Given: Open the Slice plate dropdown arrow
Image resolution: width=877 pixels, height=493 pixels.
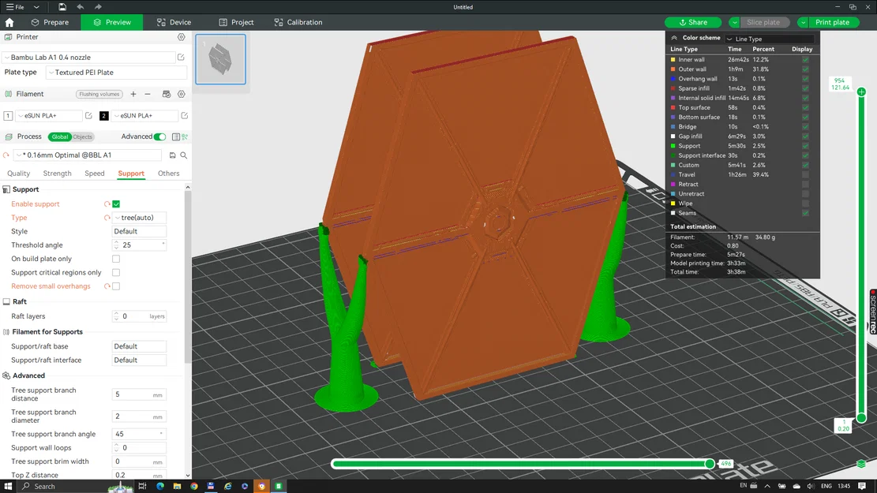Looking at the screenshot, I should click(734, 22).
